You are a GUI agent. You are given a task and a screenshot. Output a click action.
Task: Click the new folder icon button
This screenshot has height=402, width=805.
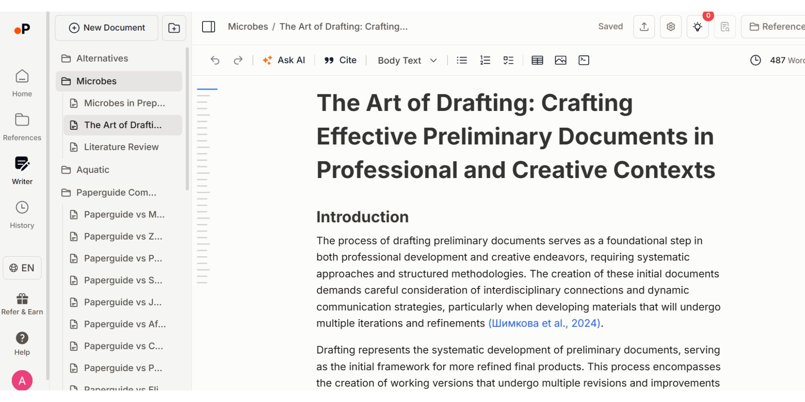click(x=174, y=28)
